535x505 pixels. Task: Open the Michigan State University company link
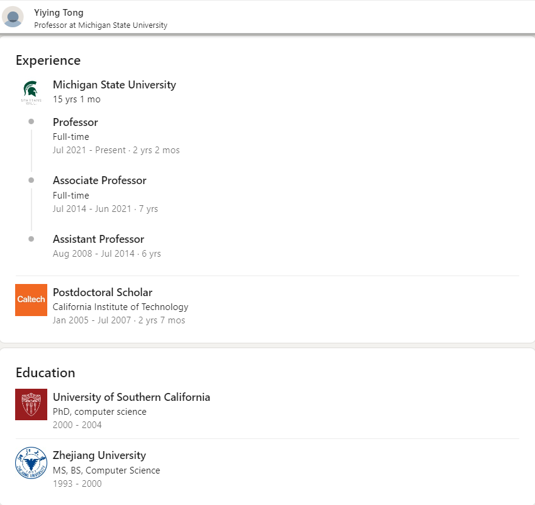tap(114, 85)
